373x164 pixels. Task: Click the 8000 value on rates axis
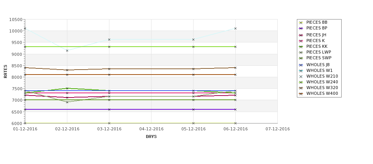click(x=17, y=77)
